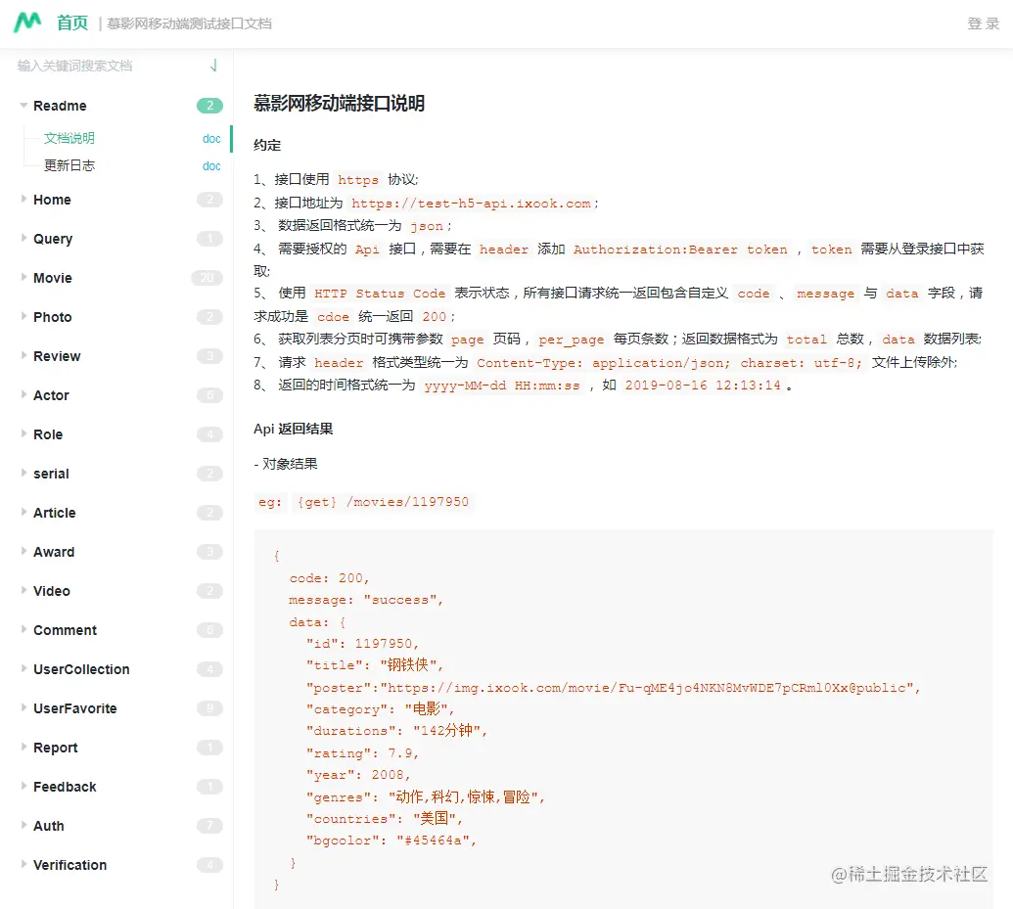Open the 首页 home link
1013x909 pixels.
(x=71, y=23)
